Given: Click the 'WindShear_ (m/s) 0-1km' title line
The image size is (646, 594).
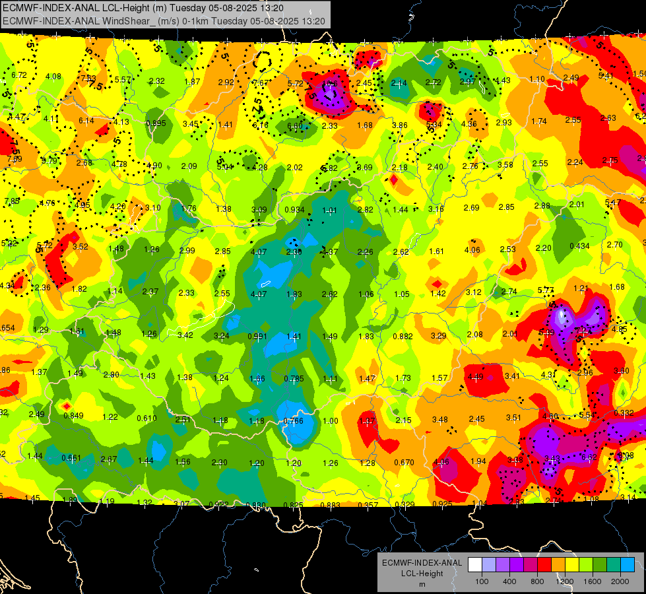Looking at the screenshot, I should [x=164, y=21].
